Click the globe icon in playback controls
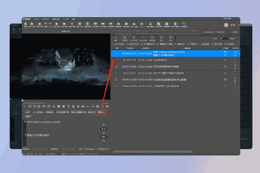This screenshot has width=260, height=173. (98, 106)
